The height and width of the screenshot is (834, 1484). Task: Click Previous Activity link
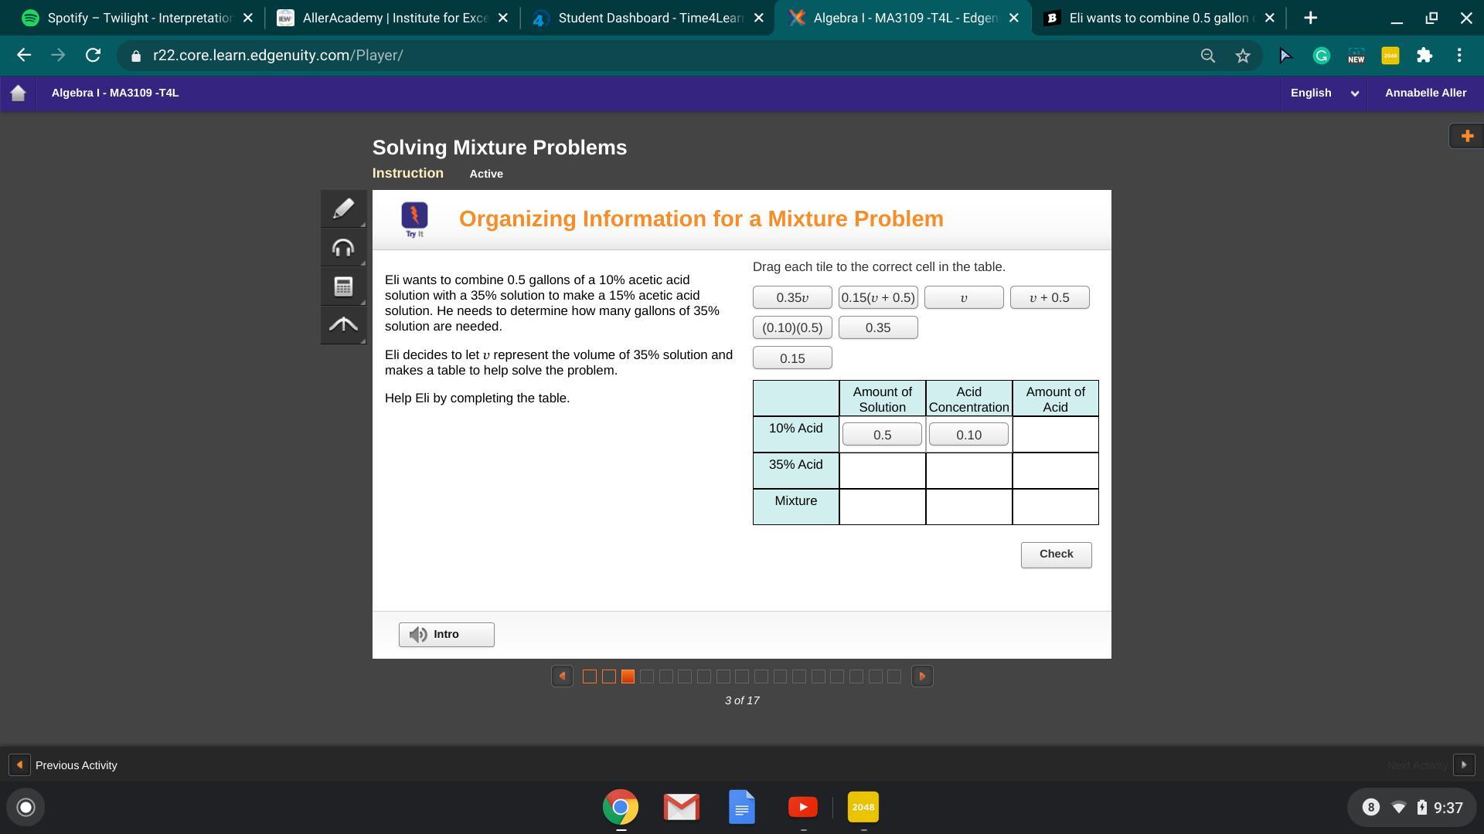click(76, 765)
